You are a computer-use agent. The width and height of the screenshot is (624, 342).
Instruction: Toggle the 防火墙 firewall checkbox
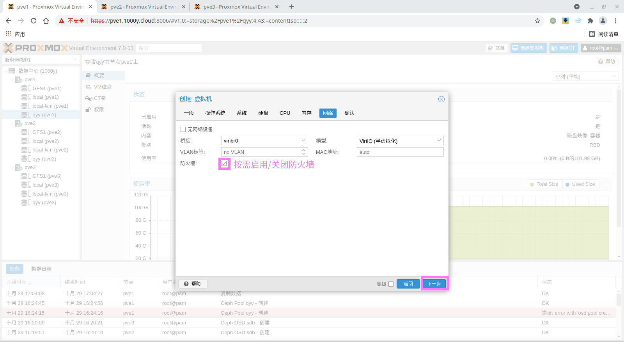click(x=224, y=164)
